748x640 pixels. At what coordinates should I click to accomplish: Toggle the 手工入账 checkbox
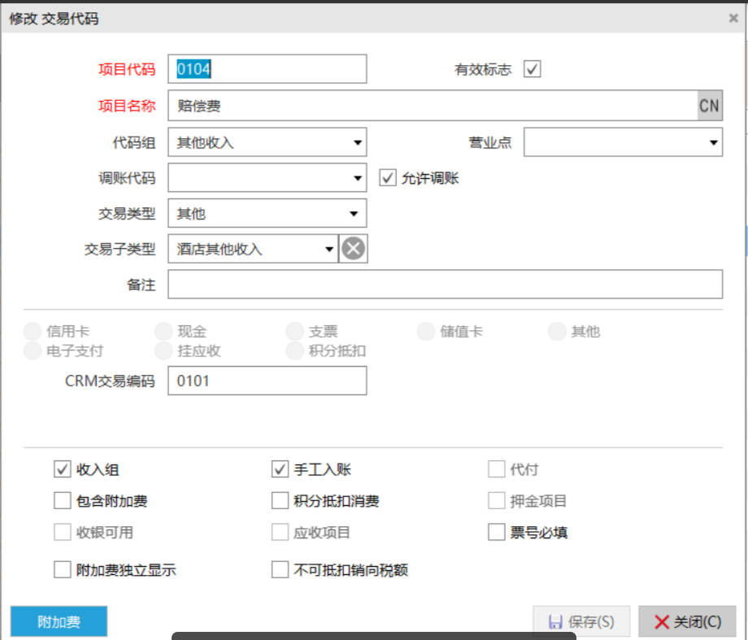click(x=280, y=469)
